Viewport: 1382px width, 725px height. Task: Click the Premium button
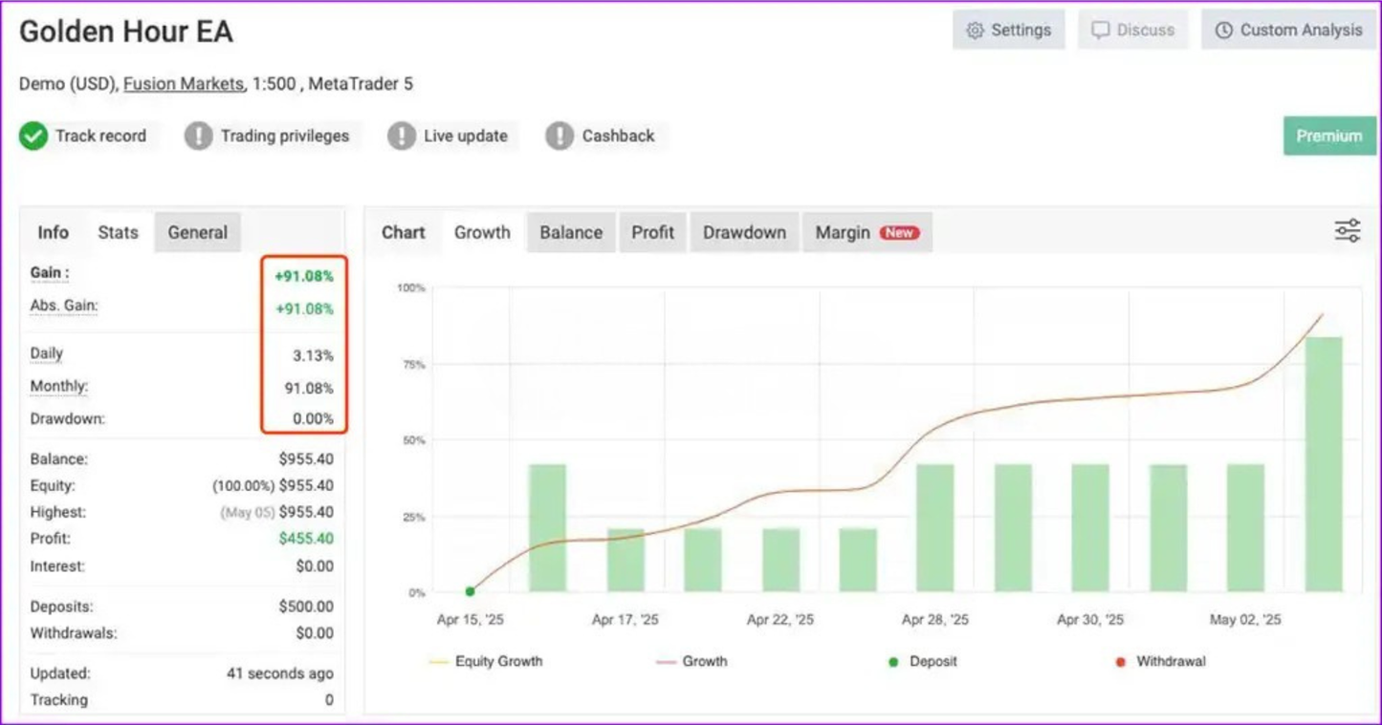[1329, 136]
